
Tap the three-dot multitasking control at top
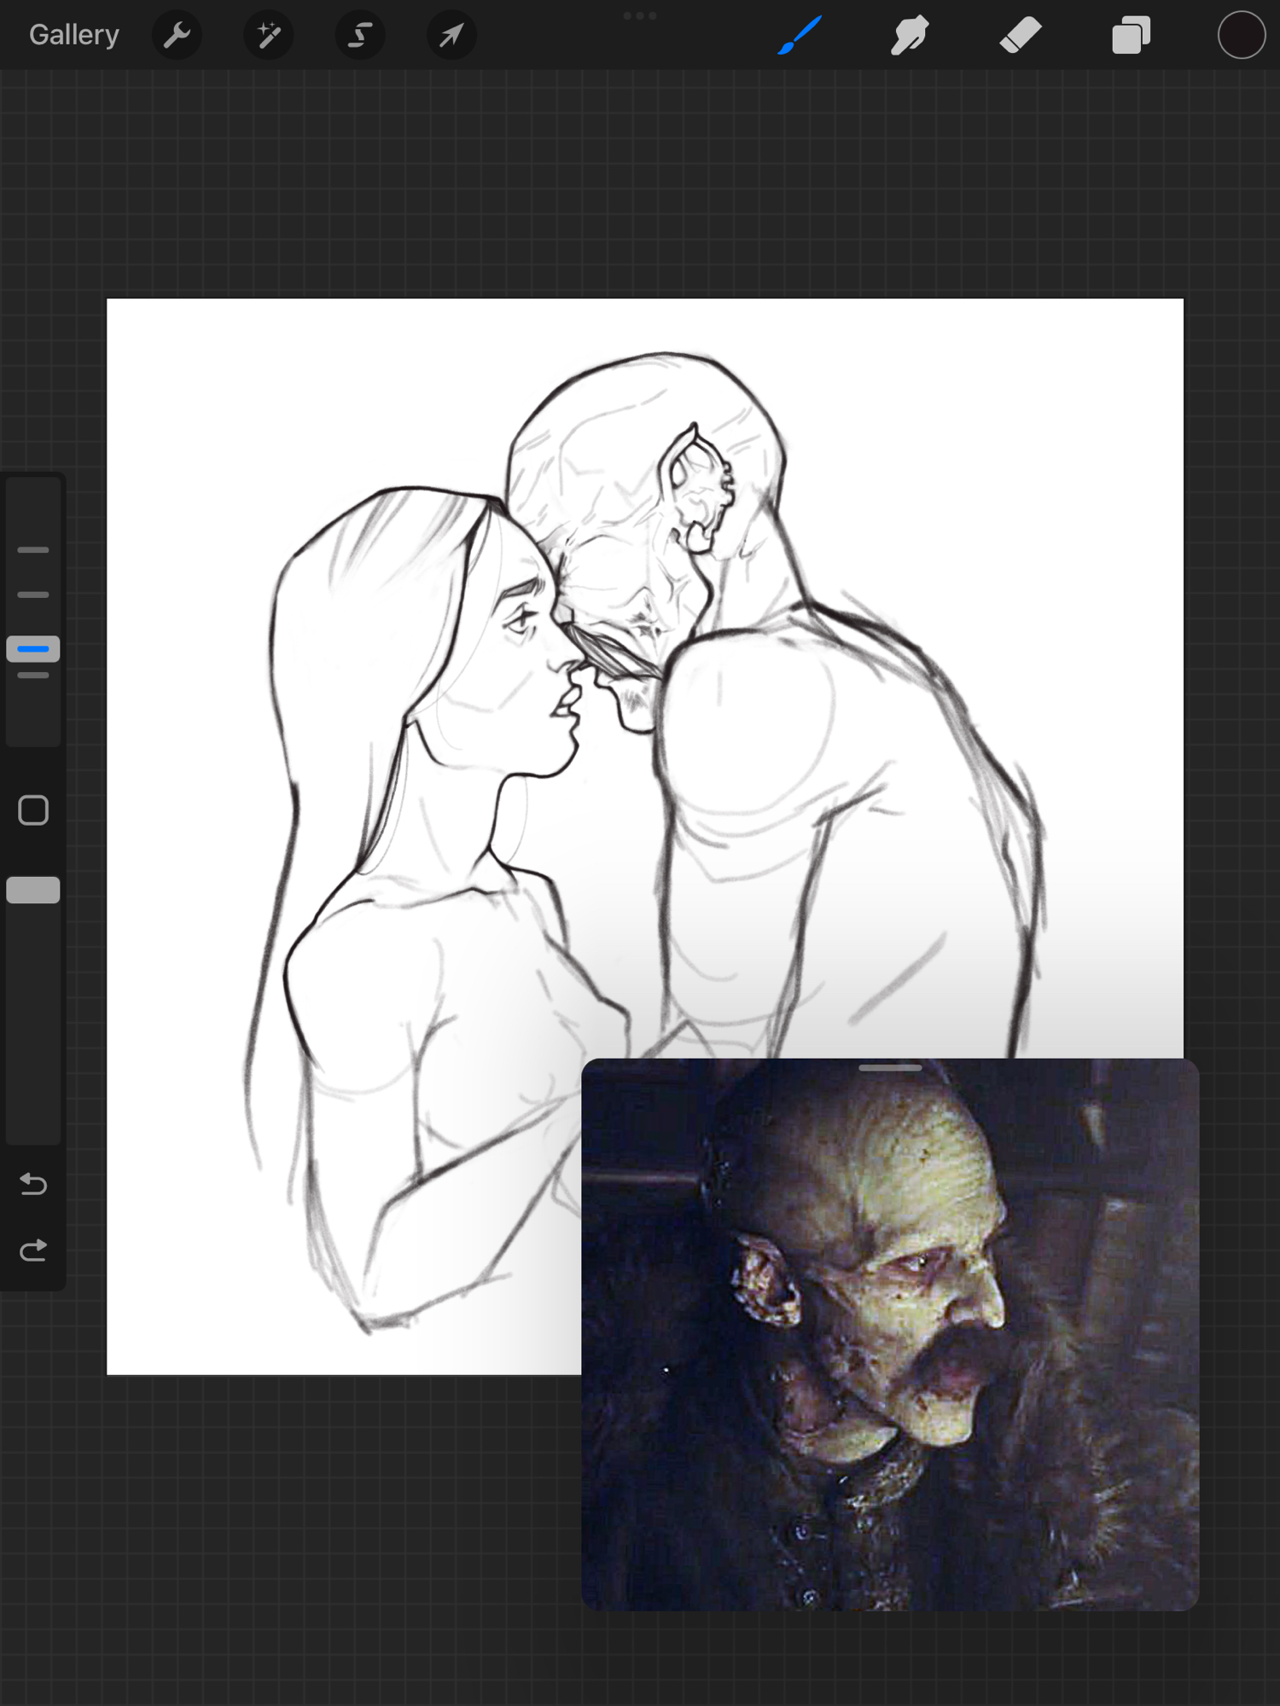[640, 15]
